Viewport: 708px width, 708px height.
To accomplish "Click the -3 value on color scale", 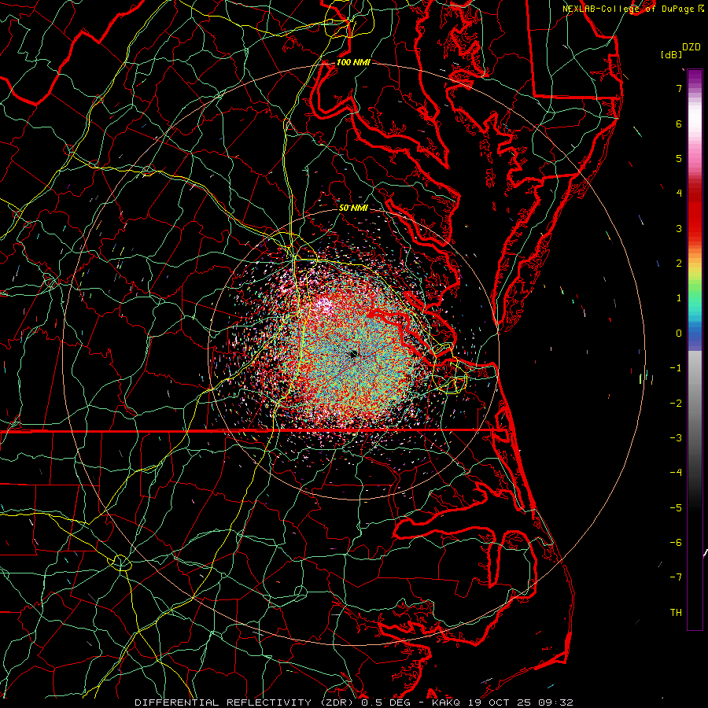I will point(676,438).
